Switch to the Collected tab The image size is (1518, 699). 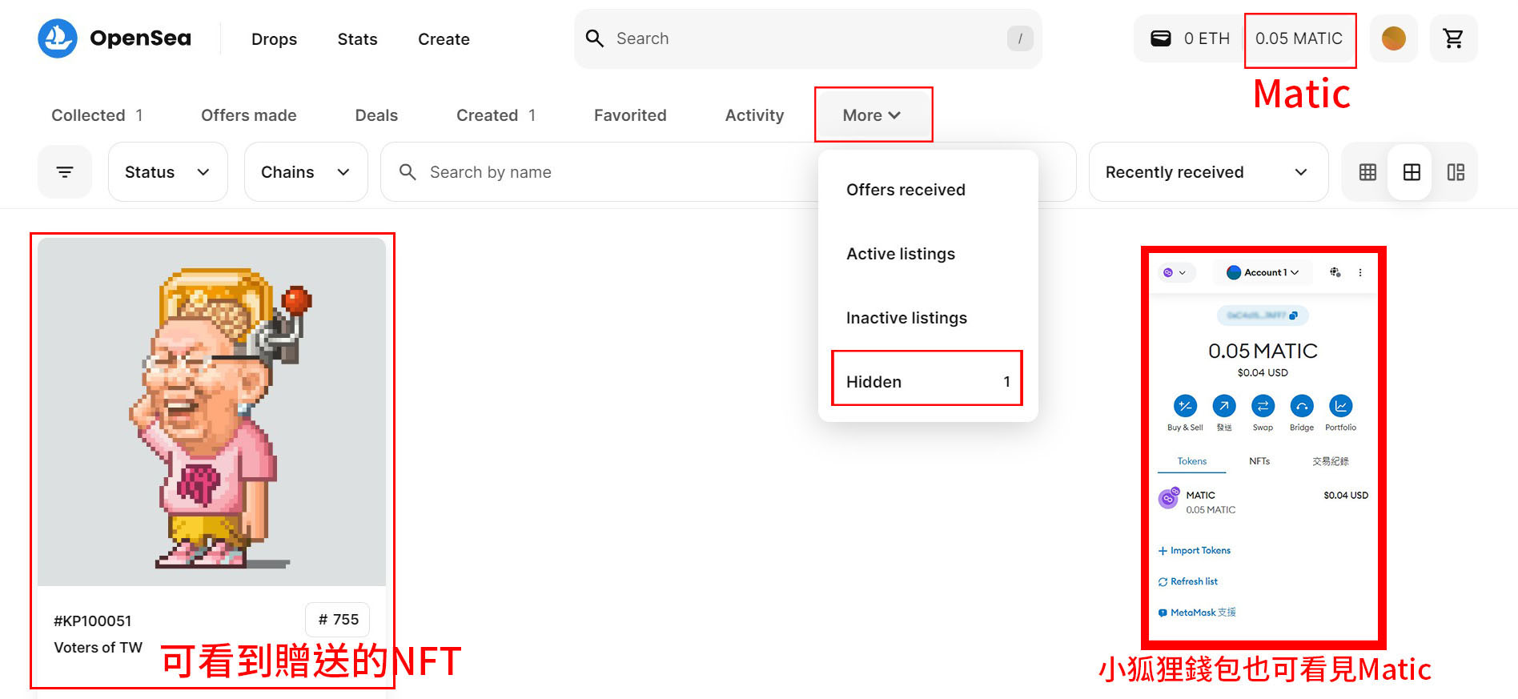coord(97,115)
